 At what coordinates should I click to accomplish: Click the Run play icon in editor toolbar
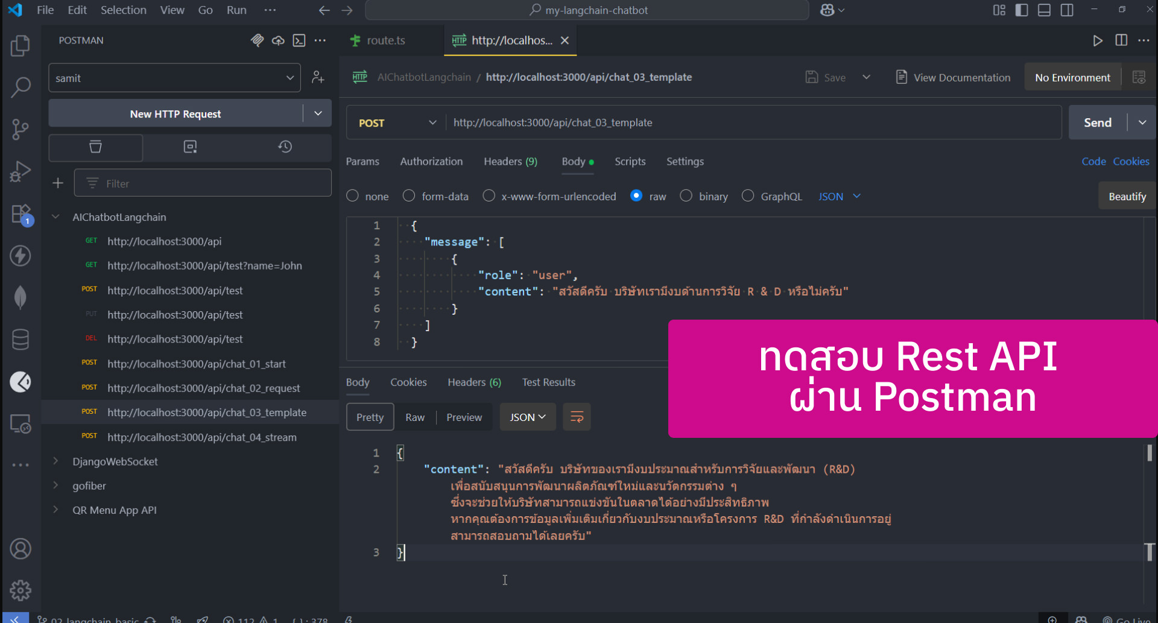[1098, 40]
